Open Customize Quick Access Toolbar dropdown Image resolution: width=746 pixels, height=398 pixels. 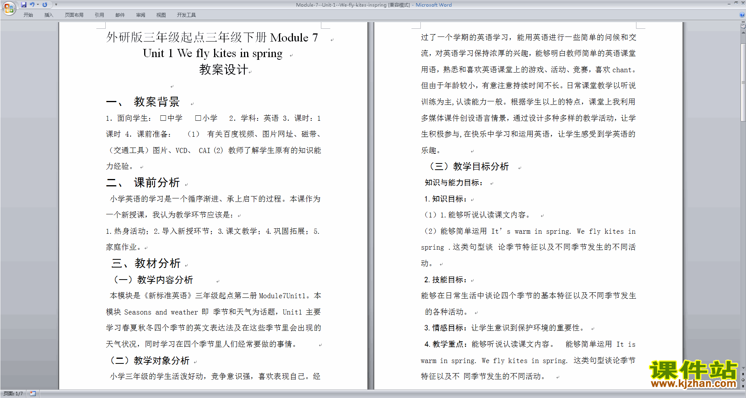(x=56, y=5)
